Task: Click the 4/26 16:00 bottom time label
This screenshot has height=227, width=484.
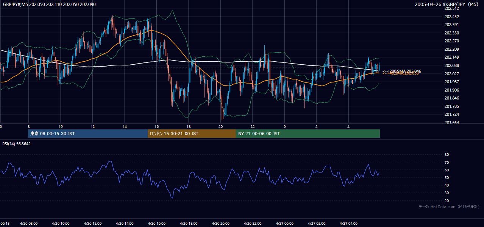Action: point(157,224)
